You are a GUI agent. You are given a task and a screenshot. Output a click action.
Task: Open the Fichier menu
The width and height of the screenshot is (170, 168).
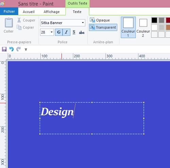(x=9, y=11)
